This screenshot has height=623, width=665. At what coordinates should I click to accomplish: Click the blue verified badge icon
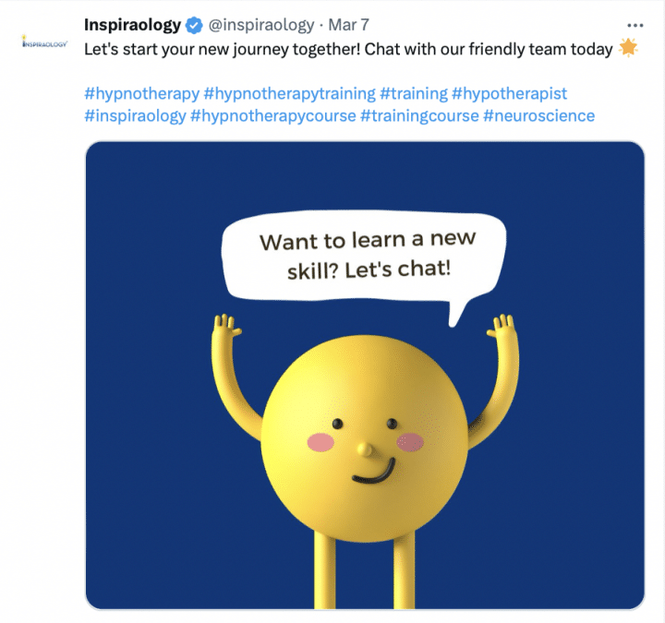click(194, 26)
